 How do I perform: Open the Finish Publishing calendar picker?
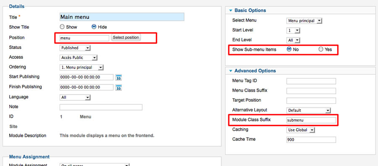pos(118,87)
